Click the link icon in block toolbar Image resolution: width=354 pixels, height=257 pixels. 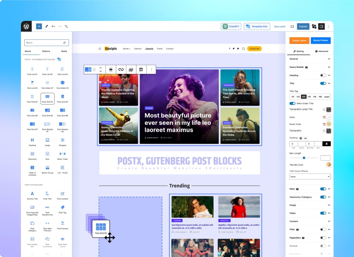coord(121,69)
